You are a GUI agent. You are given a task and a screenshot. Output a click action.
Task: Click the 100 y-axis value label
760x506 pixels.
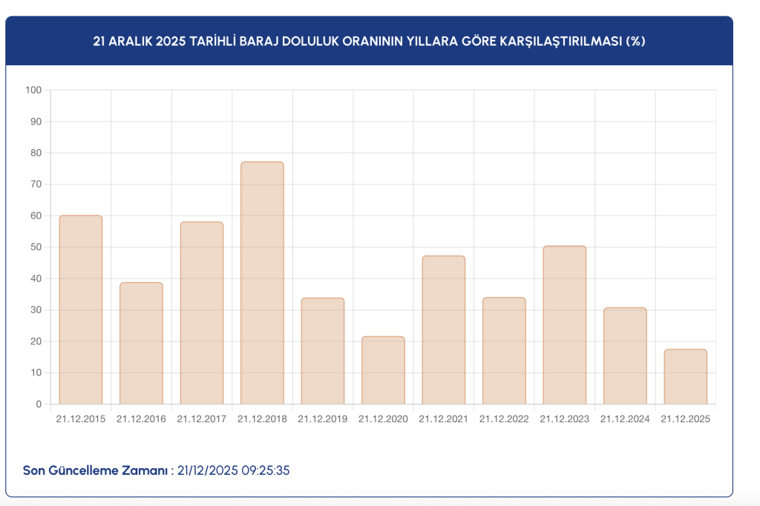33,90
